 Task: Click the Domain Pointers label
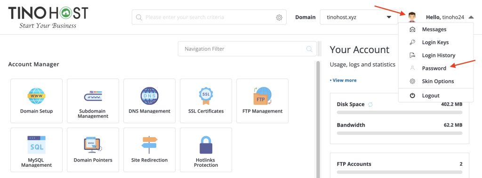coord(93,160)
